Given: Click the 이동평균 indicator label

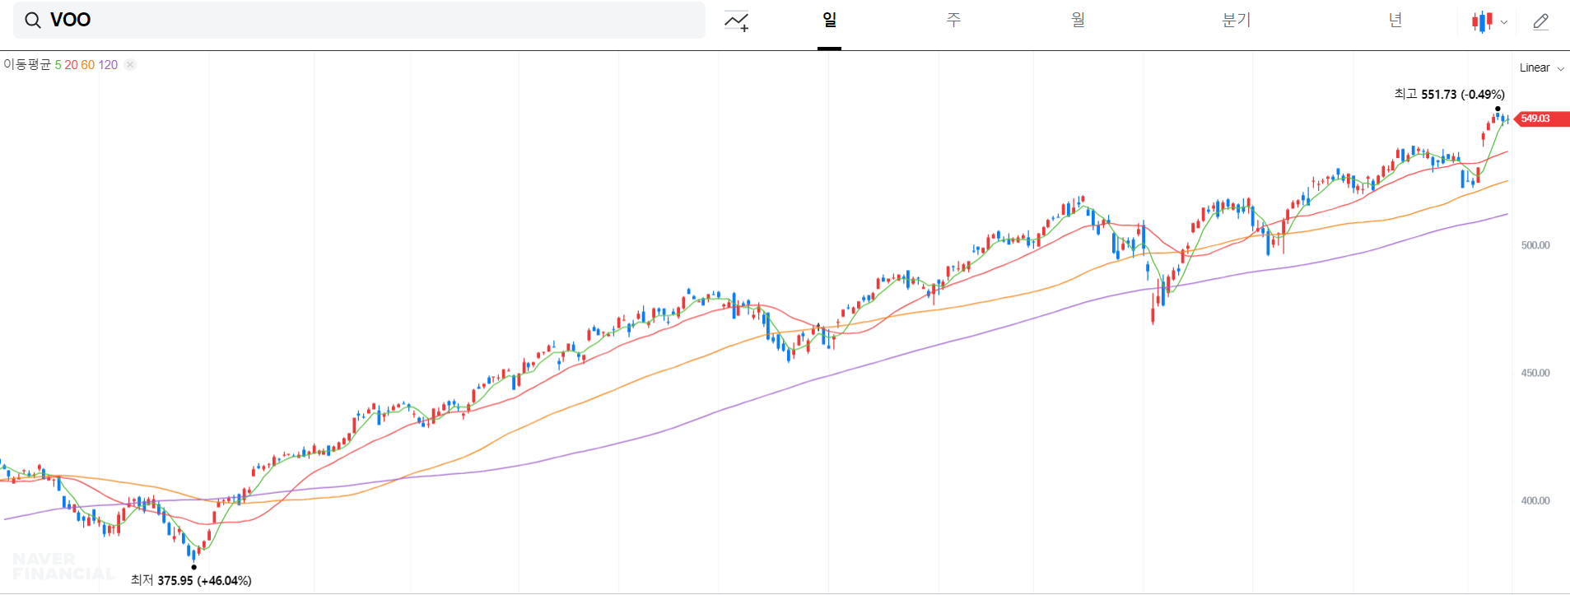Looking at the screenshot, I should pyautogui.click(x=27, y=64).
